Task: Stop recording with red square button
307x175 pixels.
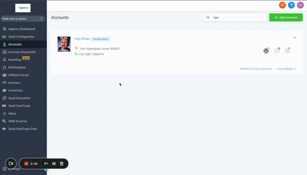Action: coord(26,164)
